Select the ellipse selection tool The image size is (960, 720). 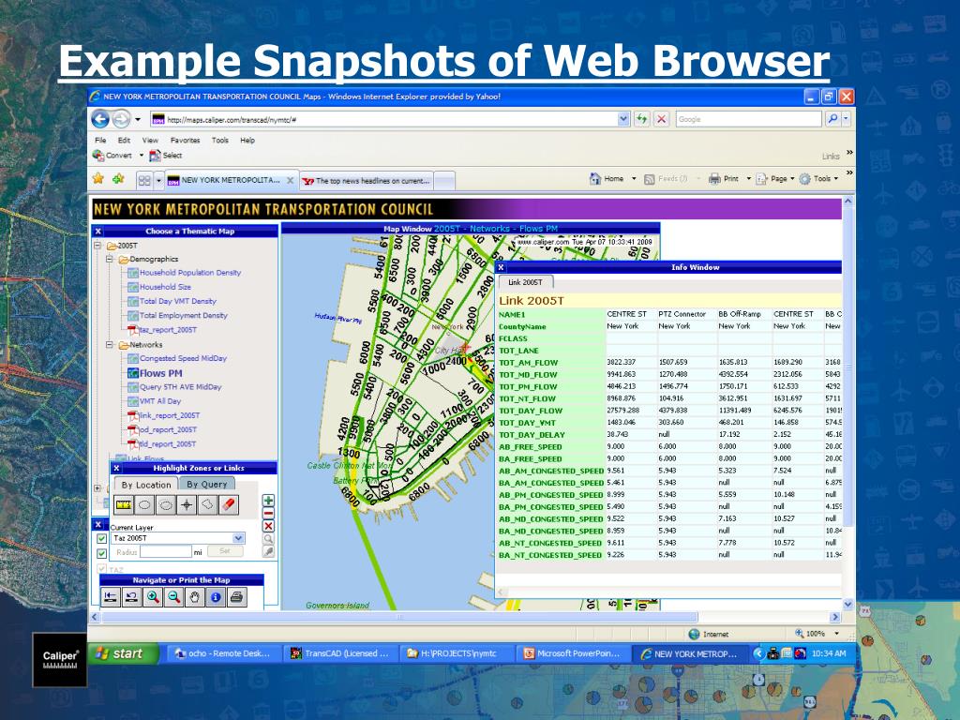(165, 505)
